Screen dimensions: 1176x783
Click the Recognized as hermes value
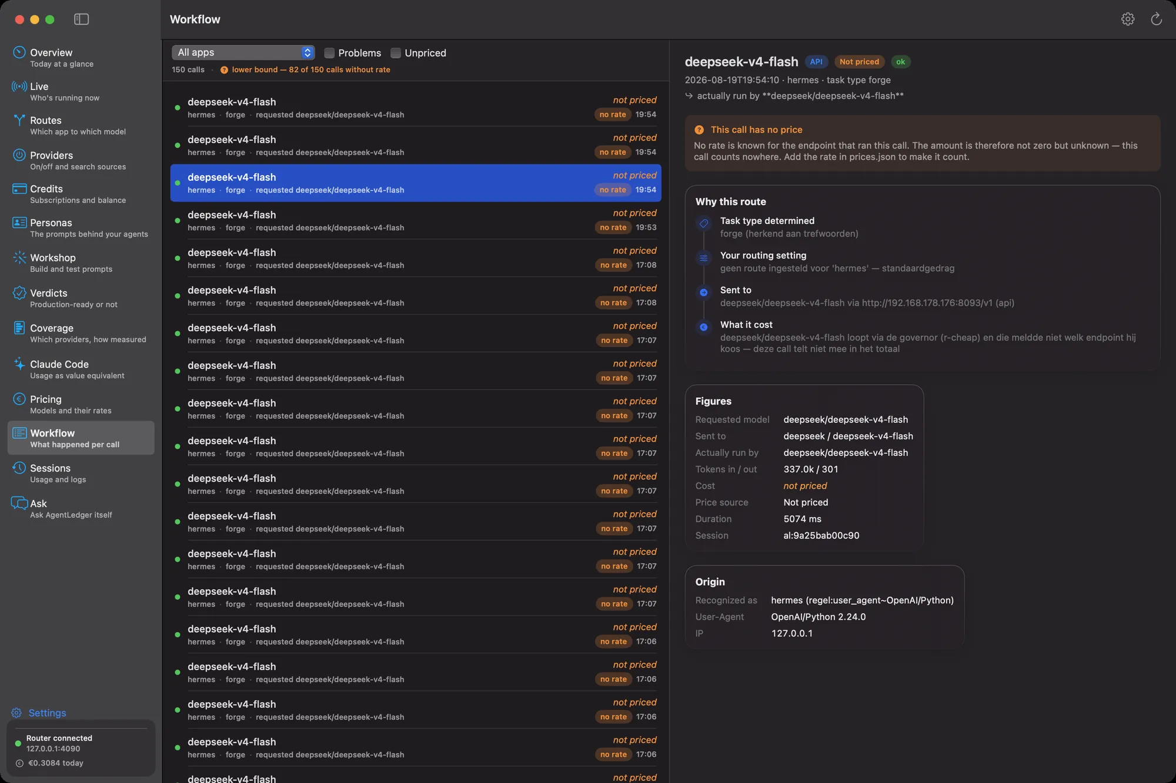[862, 600]
